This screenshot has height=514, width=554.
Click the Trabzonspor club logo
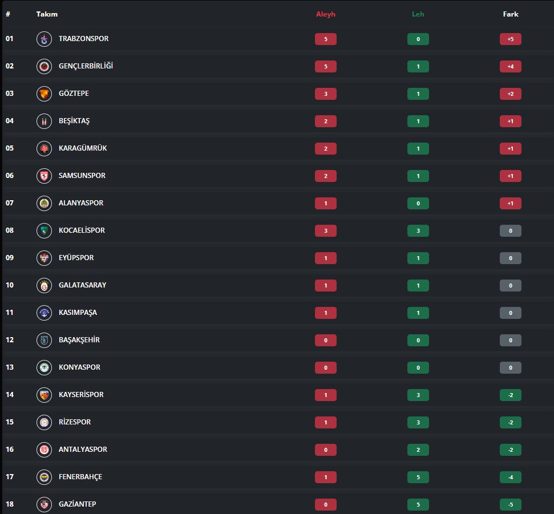[x=44, y=39]
